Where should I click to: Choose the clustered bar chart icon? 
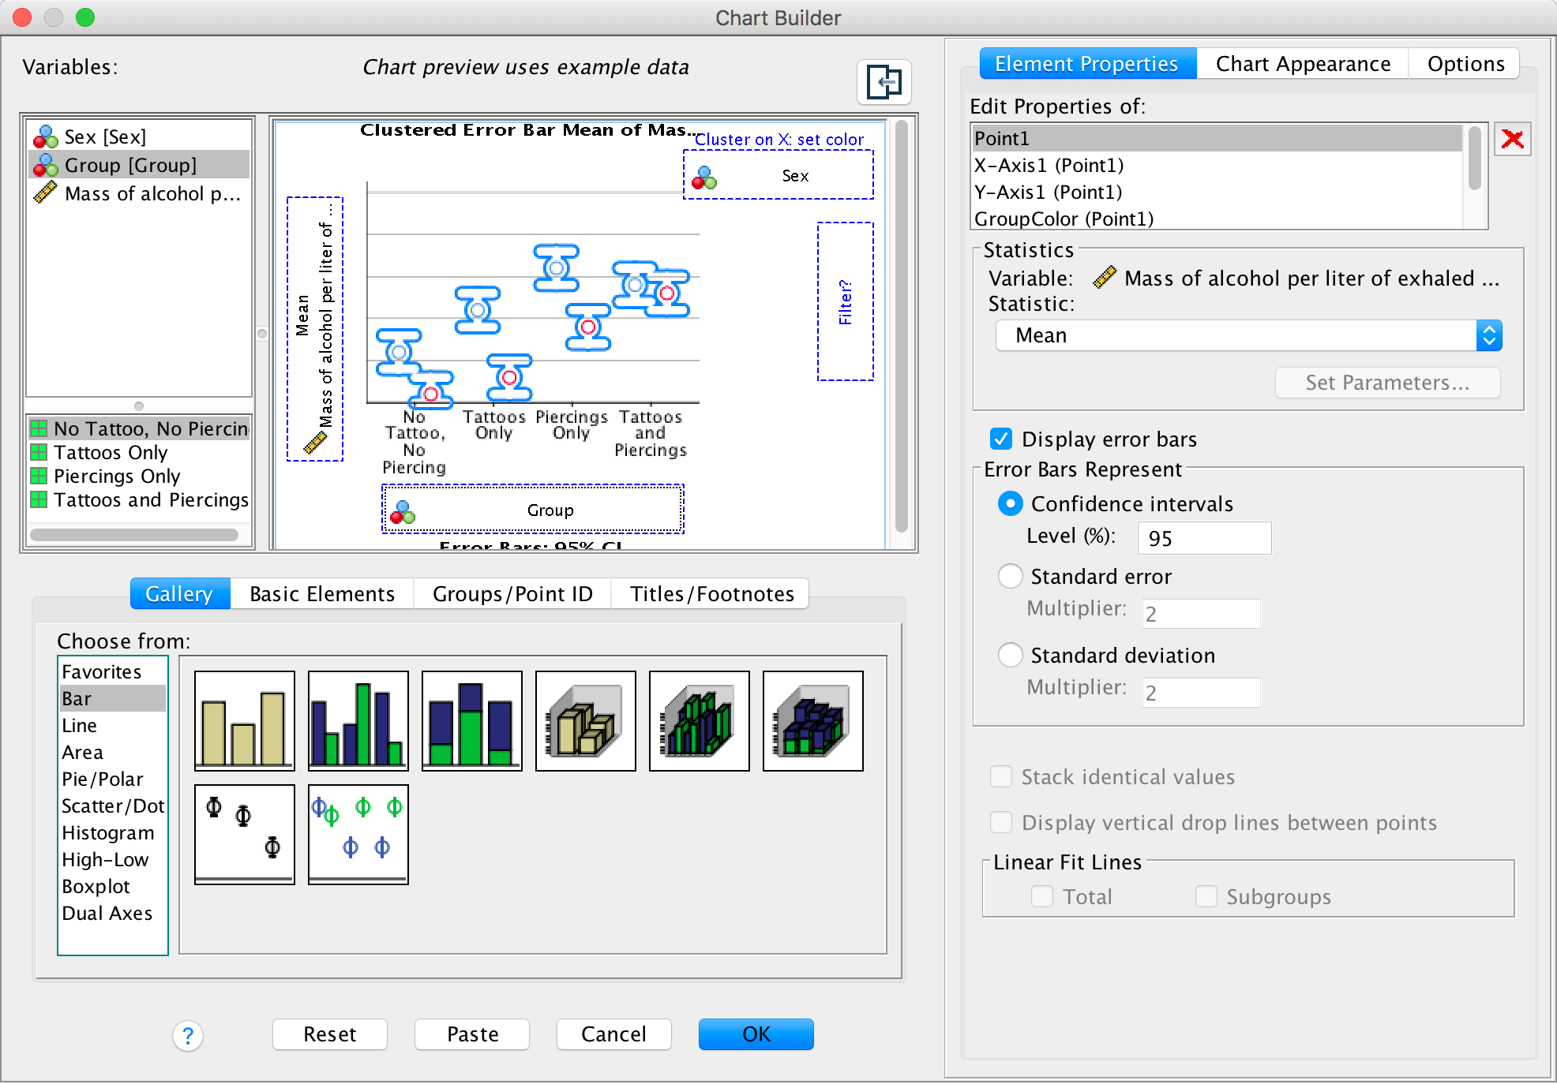click(358, 720)
